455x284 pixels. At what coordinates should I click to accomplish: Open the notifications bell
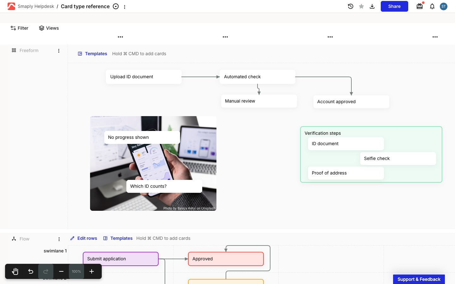432,6
